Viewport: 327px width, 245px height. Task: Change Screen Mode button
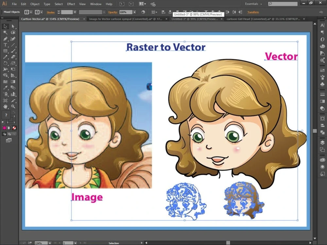coord(9,140)
